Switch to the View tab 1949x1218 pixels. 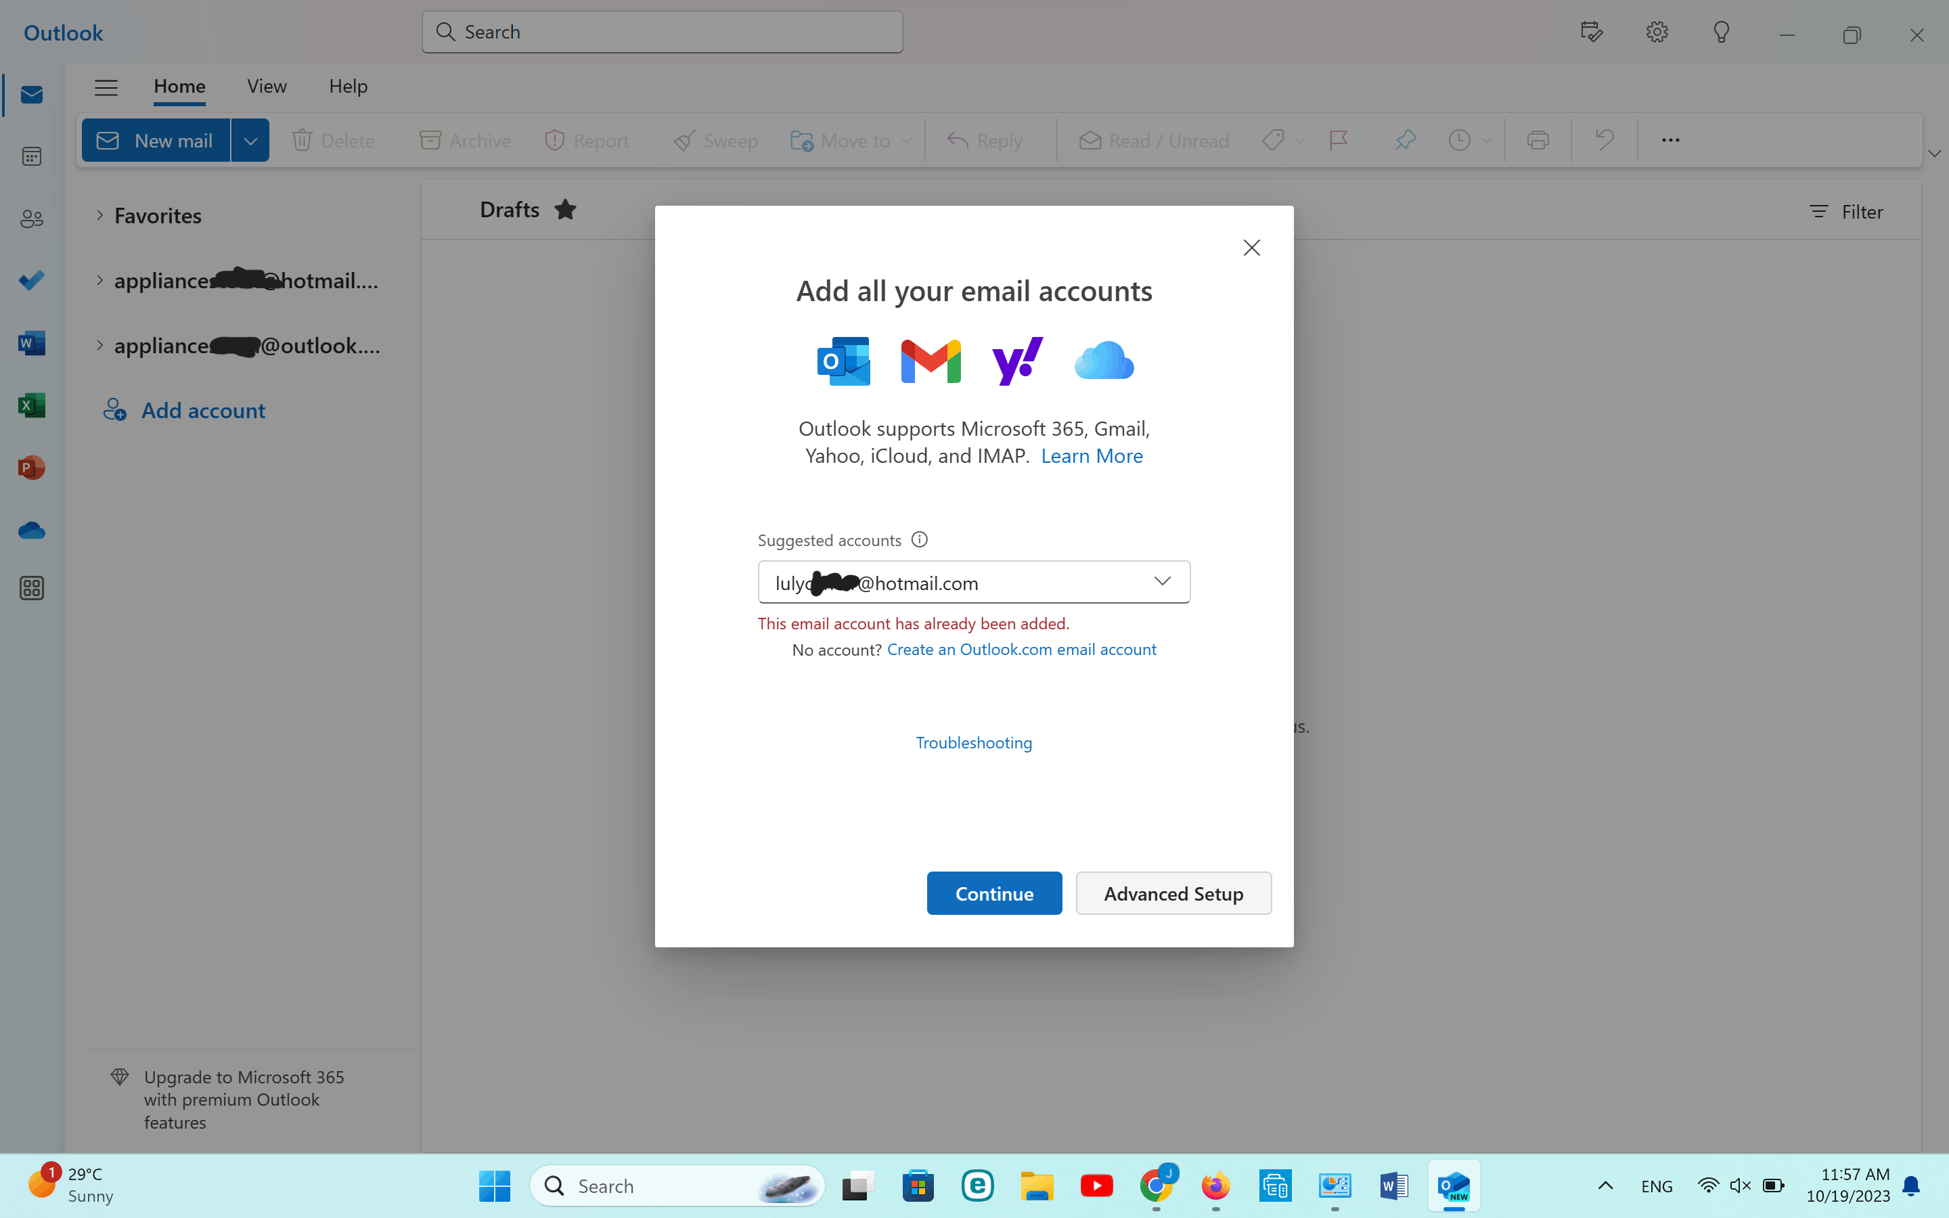coord(267,86)
